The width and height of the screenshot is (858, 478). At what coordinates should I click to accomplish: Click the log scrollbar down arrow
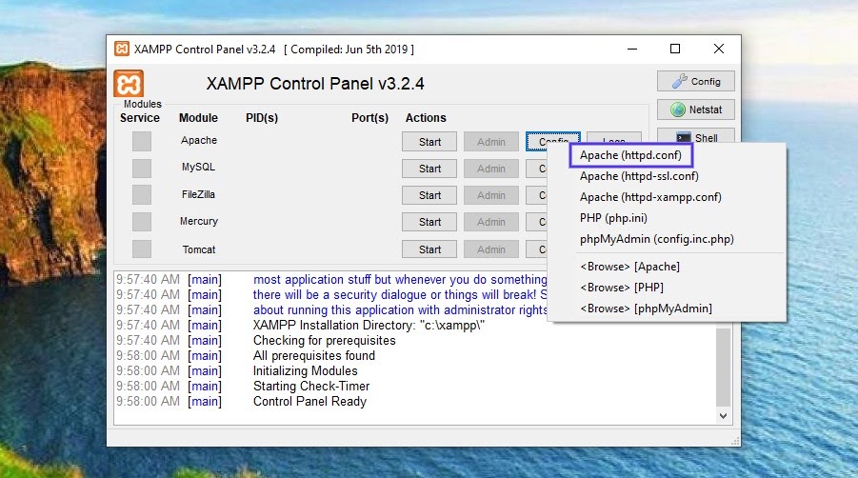724,416
